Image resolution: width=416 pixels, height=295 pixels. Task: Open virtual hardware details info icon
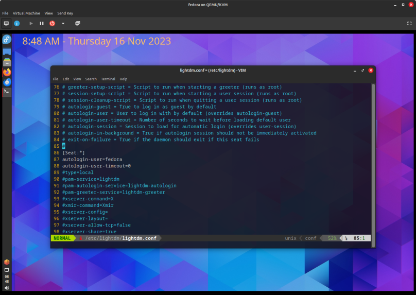click(16, 23)
